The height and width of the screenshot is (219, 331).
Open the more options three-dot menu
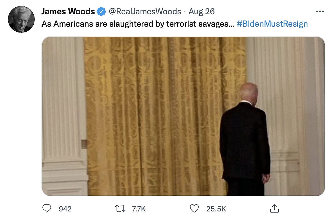pos(320,11)
